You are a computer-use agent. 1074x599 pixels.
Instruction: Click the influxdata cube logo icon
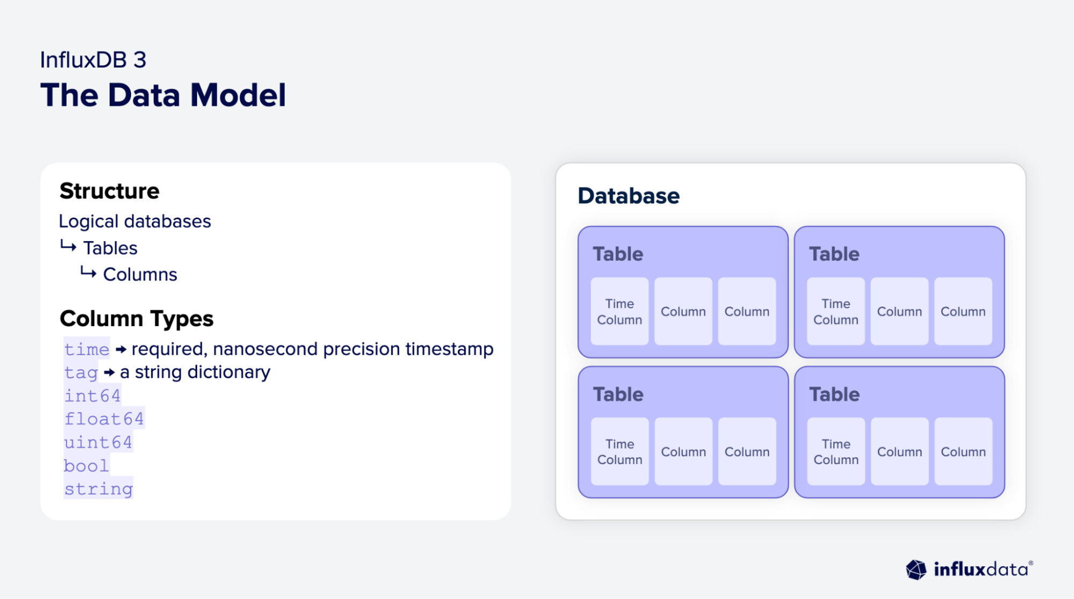tap(916, 569)
